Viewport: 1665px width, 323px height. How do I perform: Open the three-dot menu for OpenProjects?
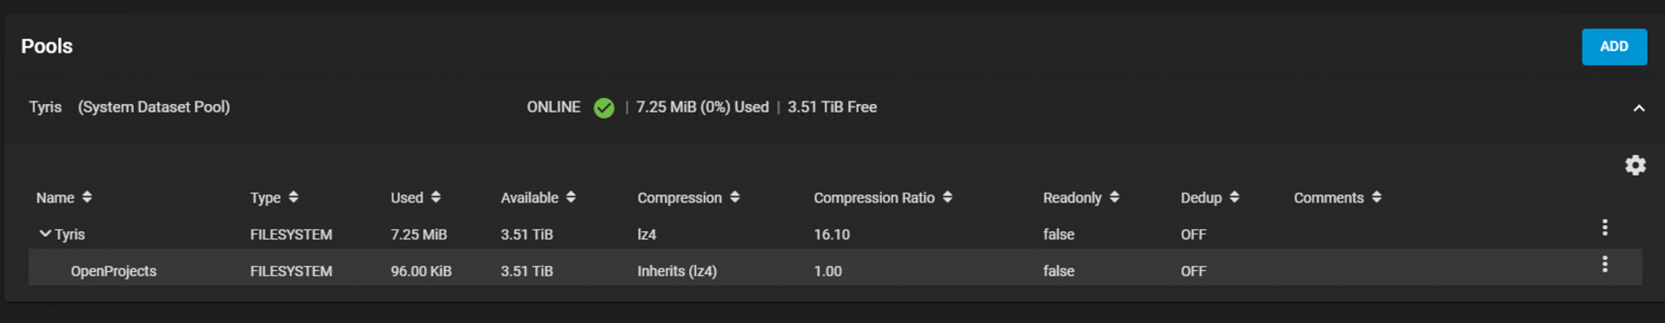pyautogui.click(x=1604, y=265)
